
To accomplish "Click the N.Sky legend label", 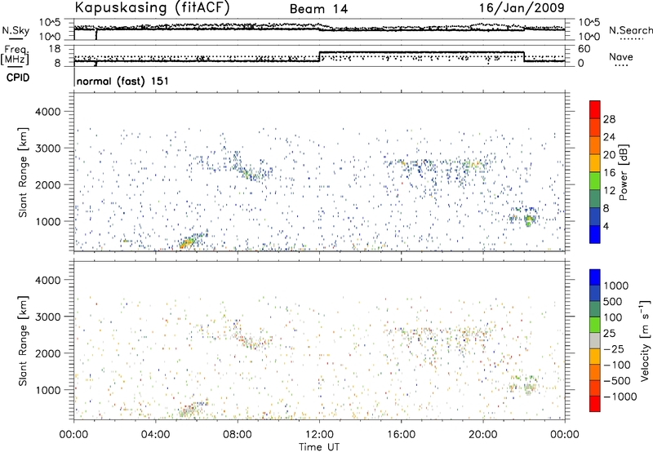I will point(16,30).
